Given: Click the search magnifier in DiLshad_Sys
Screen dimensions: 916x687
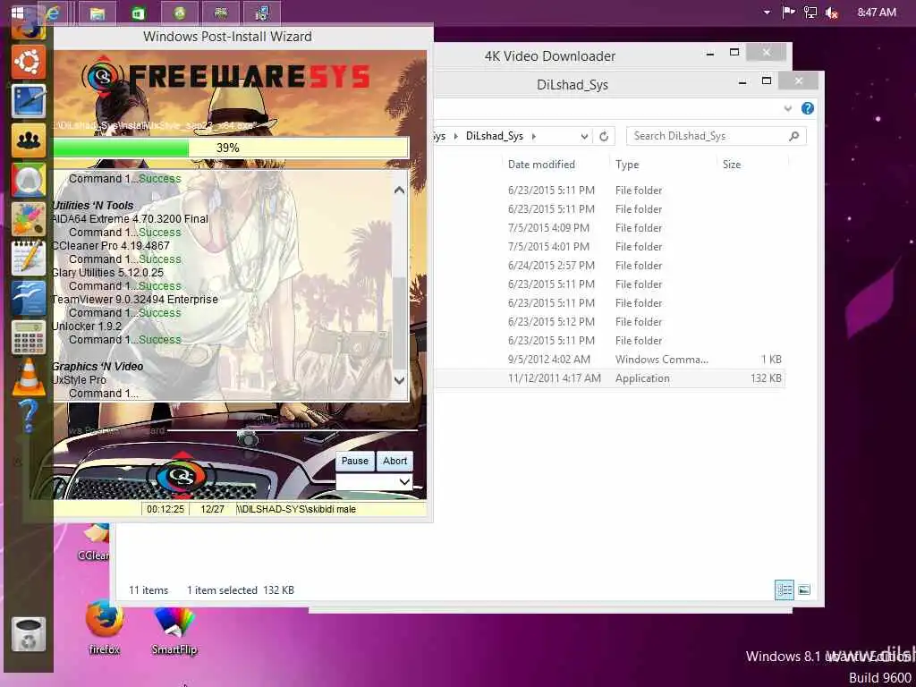Looking at the screenshot, I should coord(793,136).
